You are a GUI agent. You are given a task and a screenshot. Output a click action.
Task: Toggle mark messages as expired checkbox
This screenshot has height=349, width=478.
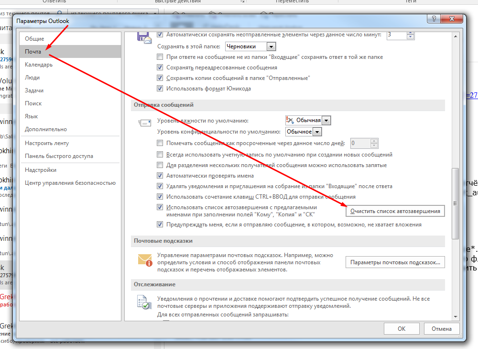click(x=160, y=143)
